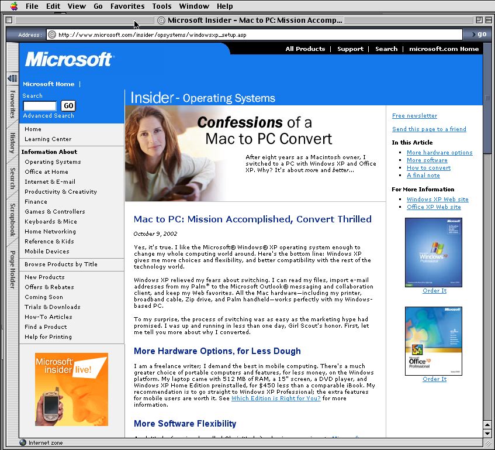Click the GO search button
Image resolution: width=495 pixels, height=450 pixels.
point(68,106)
